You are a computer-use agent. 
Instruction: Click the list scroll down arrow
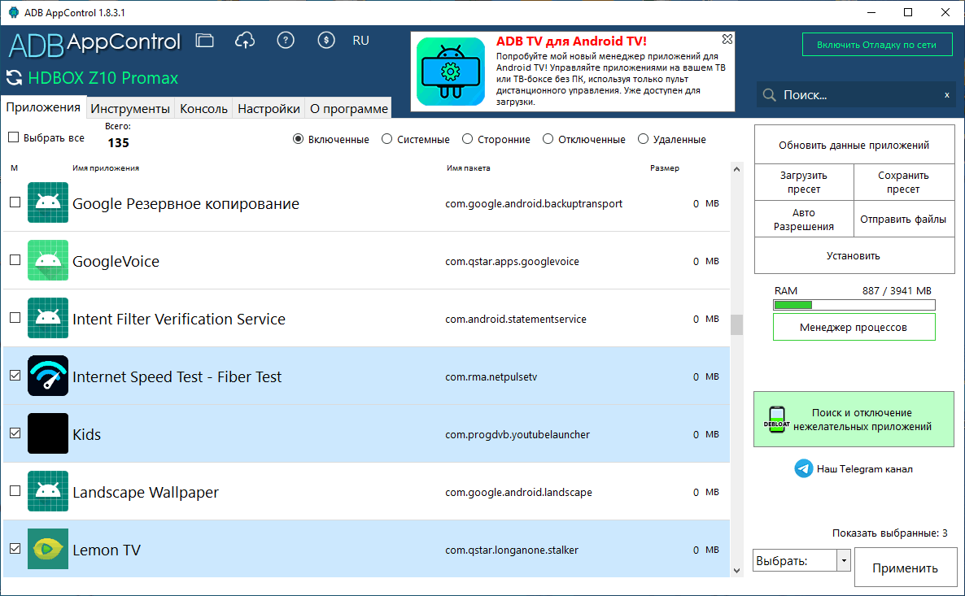736,570
